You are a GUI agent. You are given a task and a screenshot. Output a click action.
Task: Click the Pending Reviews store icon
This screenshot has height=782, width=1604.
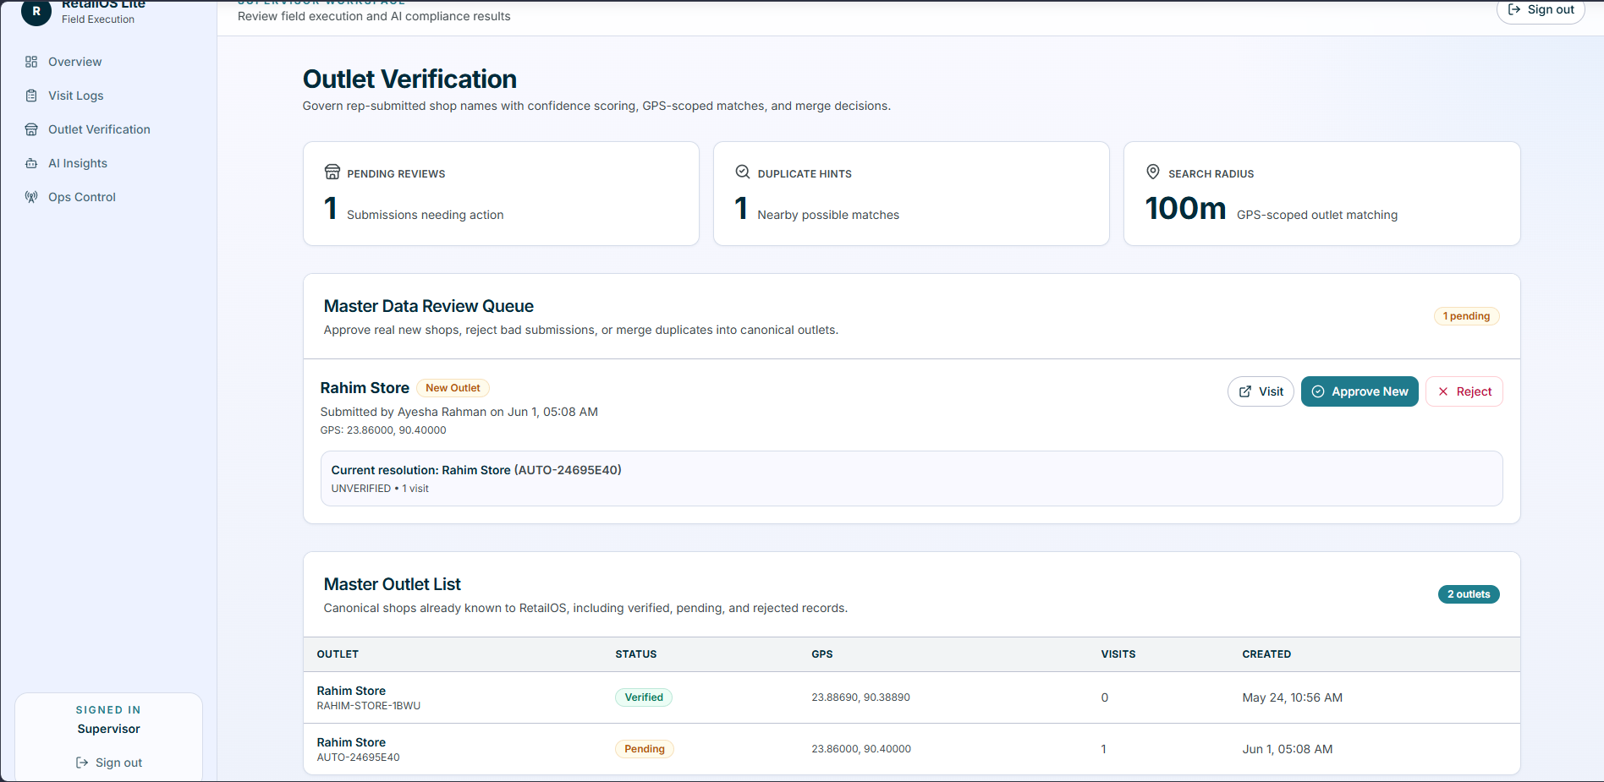[332, 172]
